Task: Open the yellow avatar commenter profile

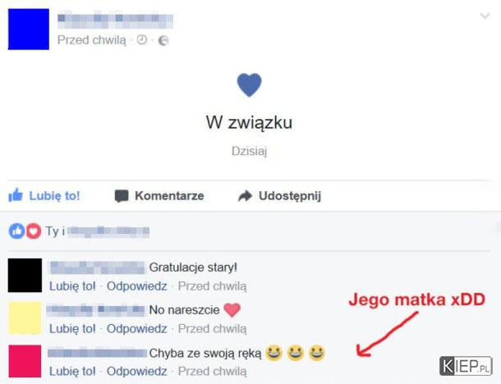Action: point(25,318)
